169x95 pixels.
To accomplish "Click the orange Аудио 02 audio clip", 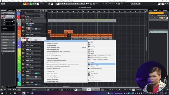I will coord(69,32).
